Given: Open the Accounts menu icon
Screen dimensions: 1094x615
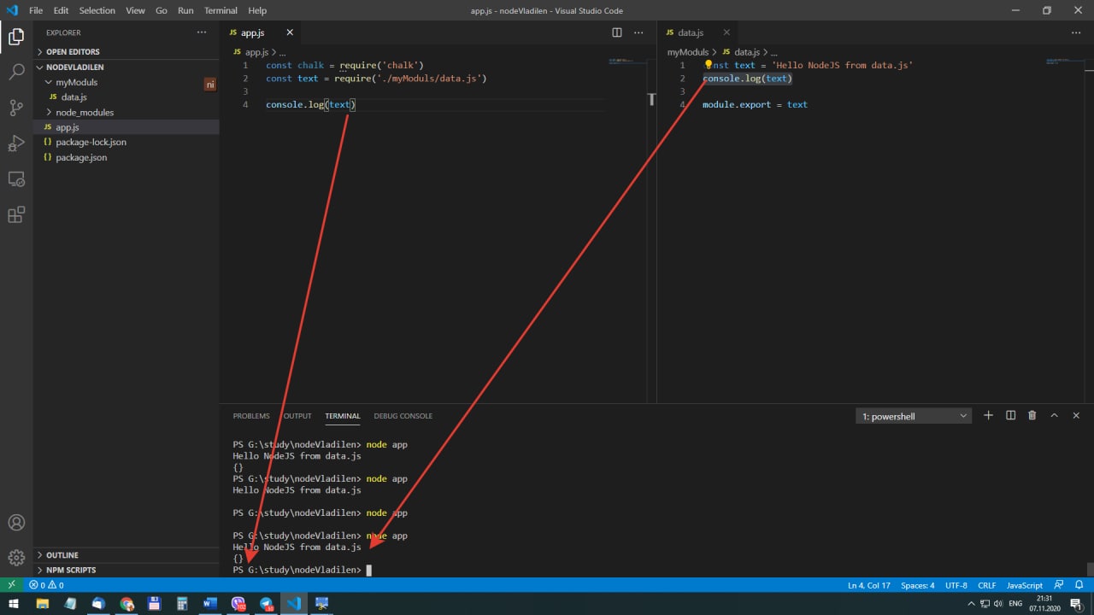Looking at the screenshot, I should tap(16, 522).
